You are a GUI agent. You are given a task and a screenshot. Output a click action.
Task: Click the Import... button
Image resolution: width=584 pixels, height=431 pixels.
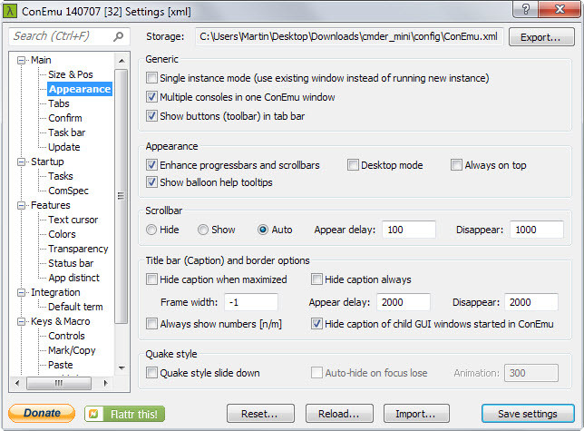(416, 414)
